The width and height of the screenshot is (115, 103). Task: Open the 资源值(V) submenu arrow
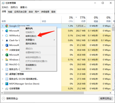54,40
